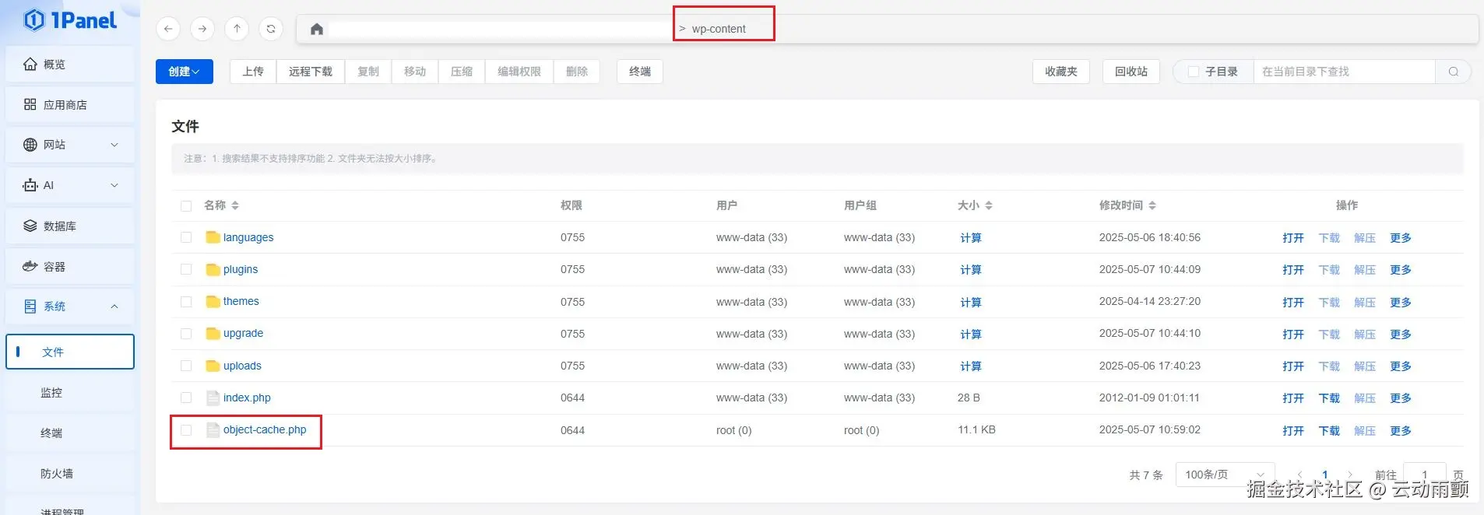Click the upgrade folder icon
1484x515 pixels.
coord(213,333)
